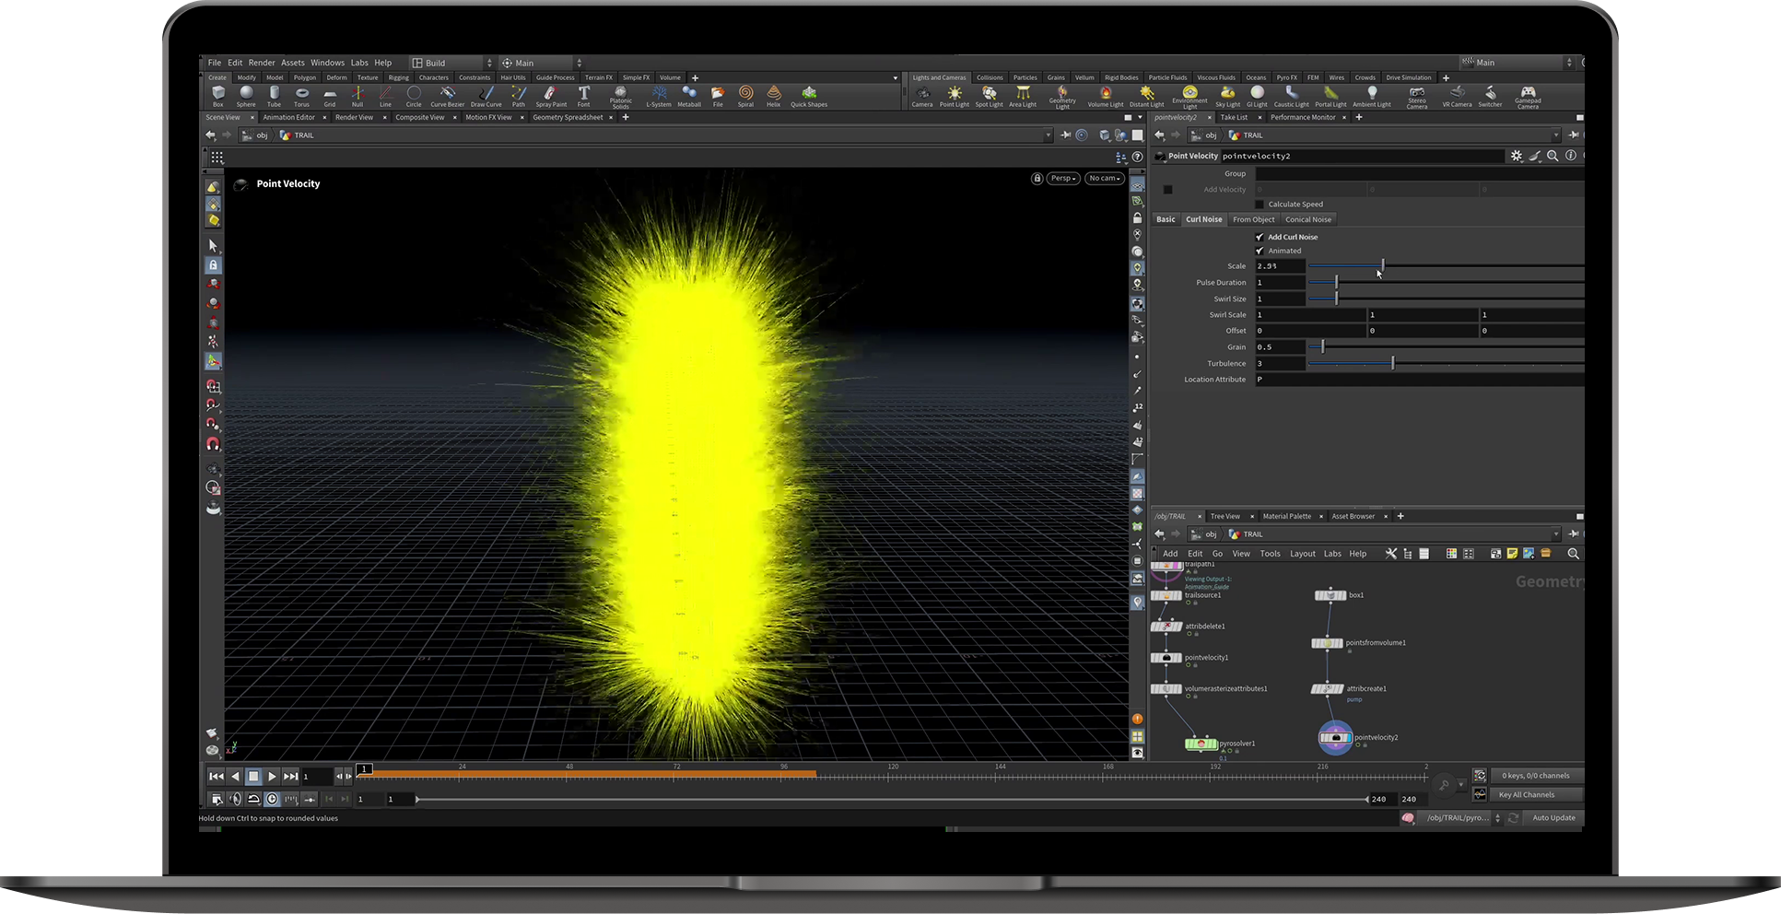This screenshot has height=914, width=1781.
Task: Click the Torus shelf tool
Action: point(301,94)
